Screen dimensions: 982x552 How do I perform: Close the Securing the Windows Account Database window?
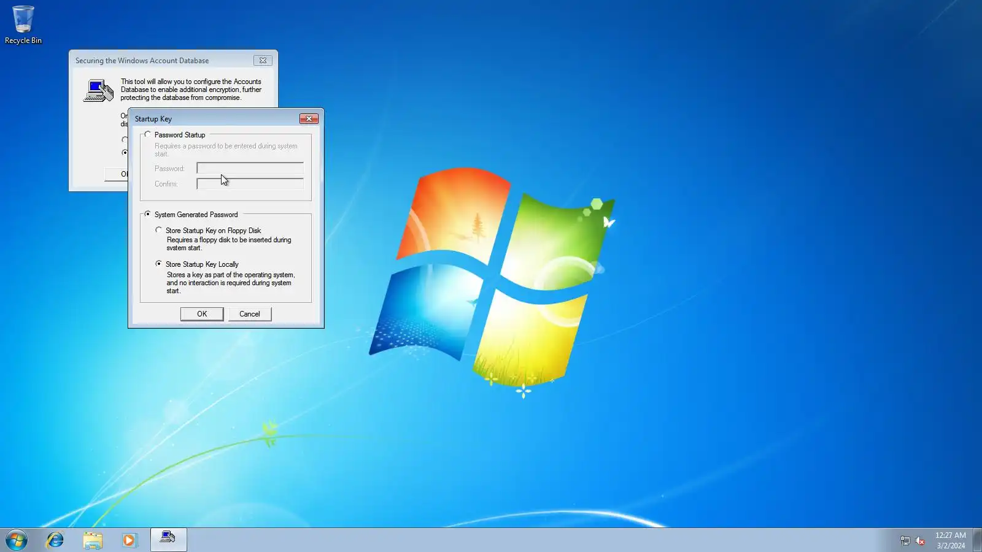coord(263,60)
